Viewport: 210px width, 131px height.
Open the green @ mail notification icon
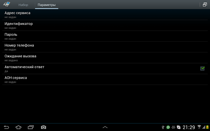click(x=168, y=127)
